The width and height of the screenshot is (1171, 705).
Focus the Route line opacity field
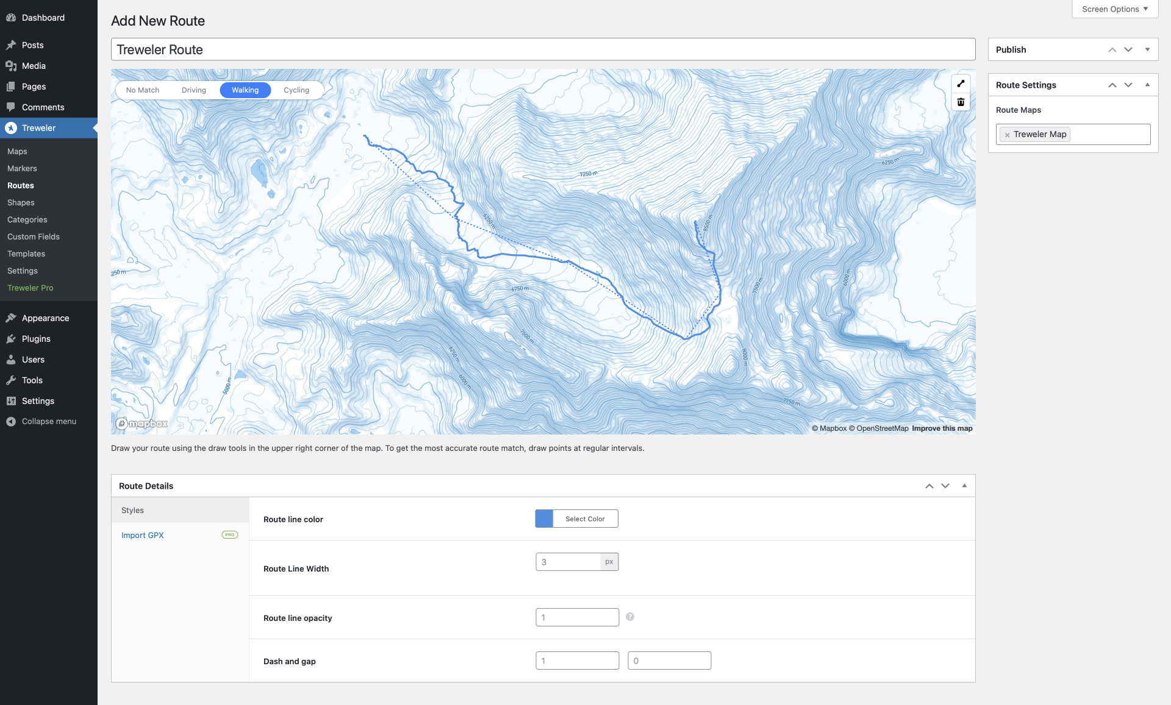(577, 617)
